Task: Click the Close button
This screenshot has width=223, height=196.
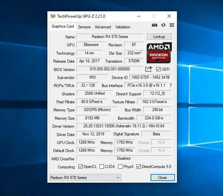Action: pos(163,178)
